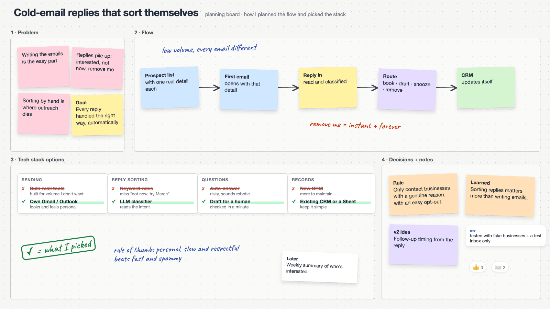
Task: Click the thumbs-up reaction with count 3
Action: click(478, 267)
